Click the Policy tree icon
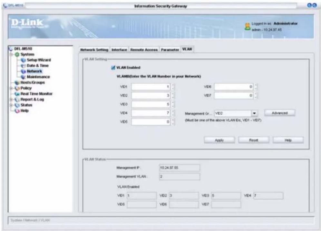Viewport: 321px width, 231px height. click(17, 88)
